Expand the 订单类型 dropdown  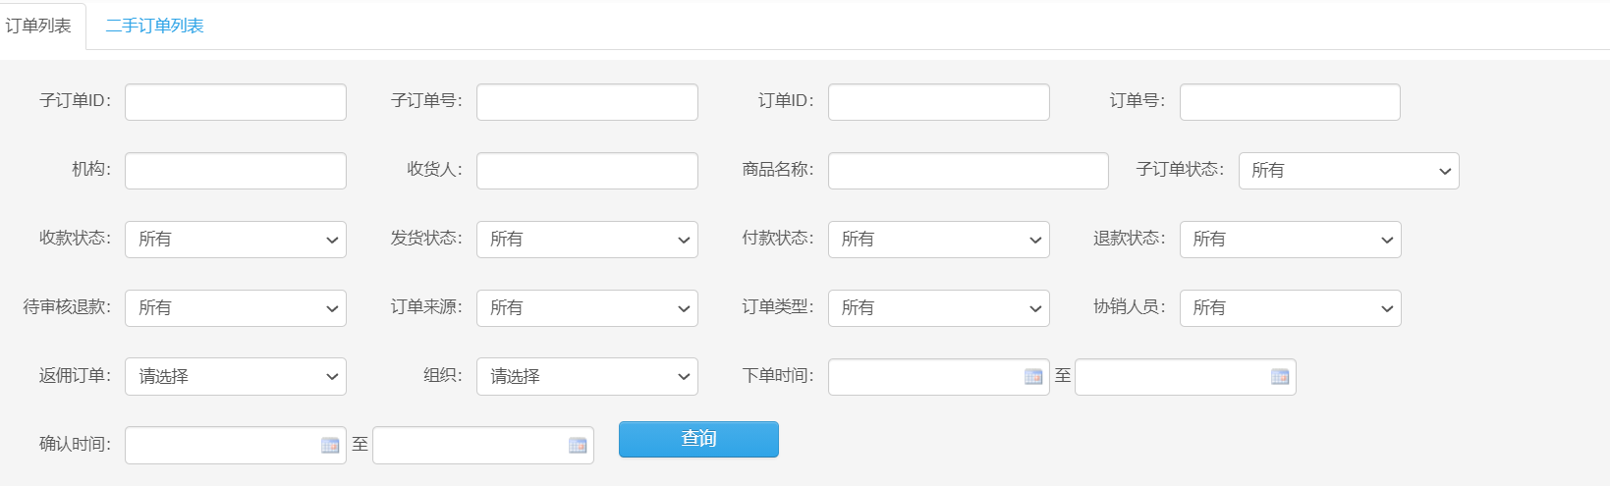click(x=938, y=308)
